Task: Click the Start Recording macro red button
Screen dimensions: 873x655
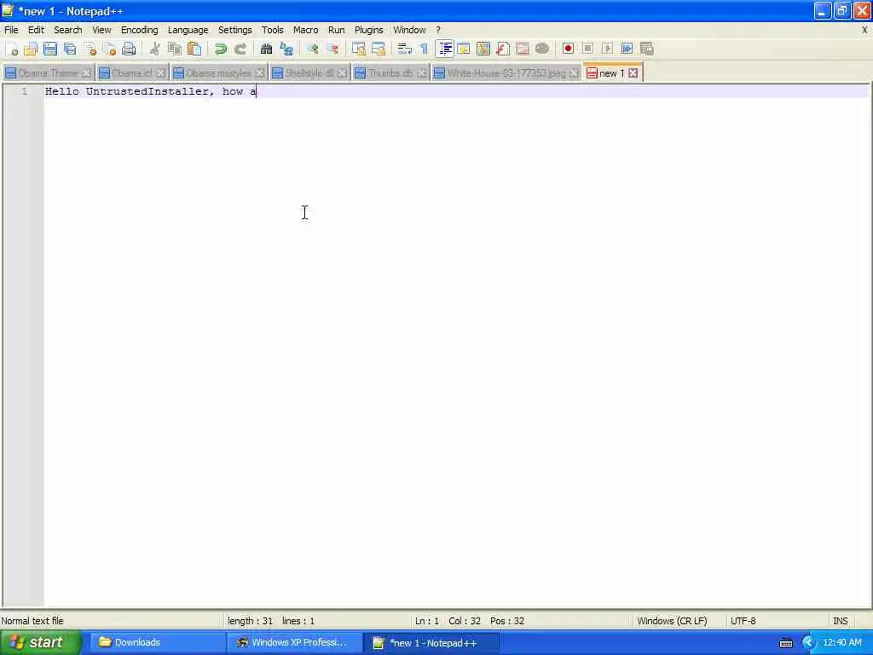Action: pos(568,49)
